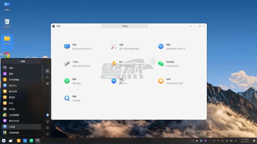Switch start menu to alphabetical view
Viewport: 257px width, 144px height.
click(47, 77)
